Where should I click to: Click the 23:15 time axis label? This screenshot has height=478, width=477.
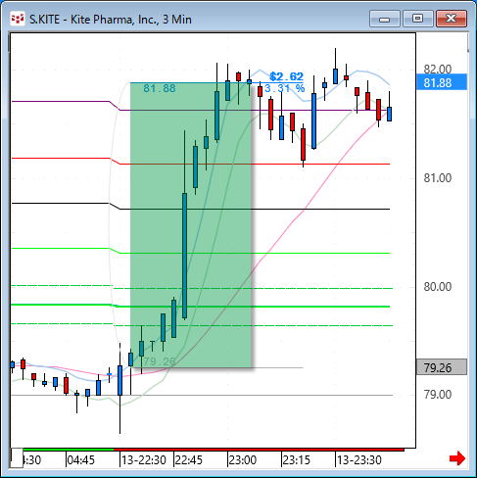[297, 460]
